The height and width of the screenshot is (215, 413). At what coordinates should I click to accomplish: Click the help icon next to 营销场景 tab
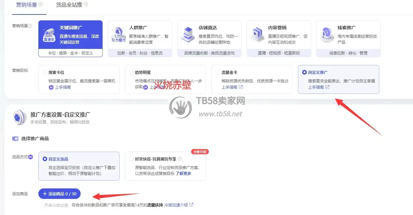(41, 5)
